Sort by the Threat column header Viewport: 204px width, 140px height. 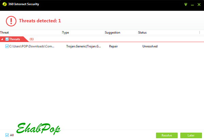4,32
